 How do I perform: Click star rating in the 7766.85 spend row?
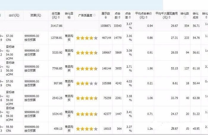[86, 69]
